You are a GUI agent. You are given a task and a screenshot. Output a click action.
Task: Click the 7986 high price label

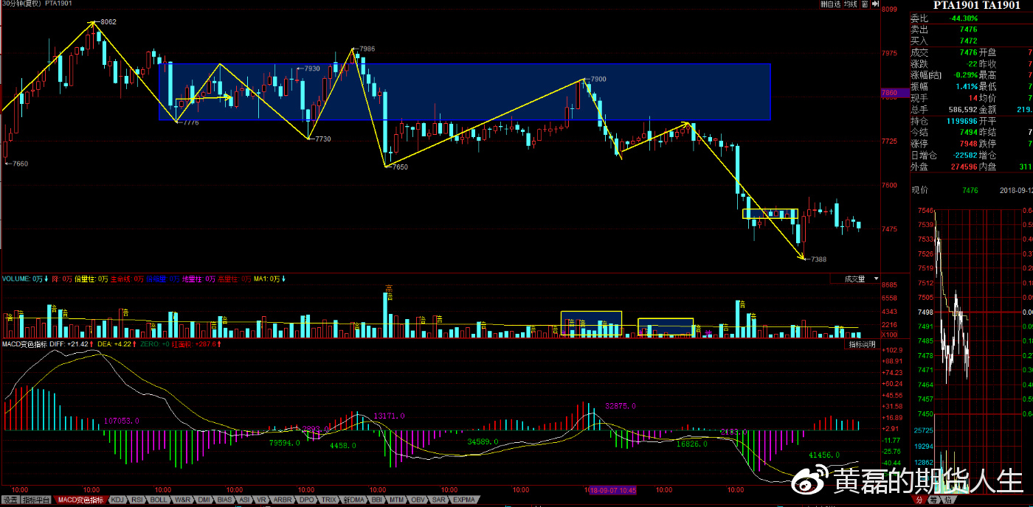click(367, 49)
